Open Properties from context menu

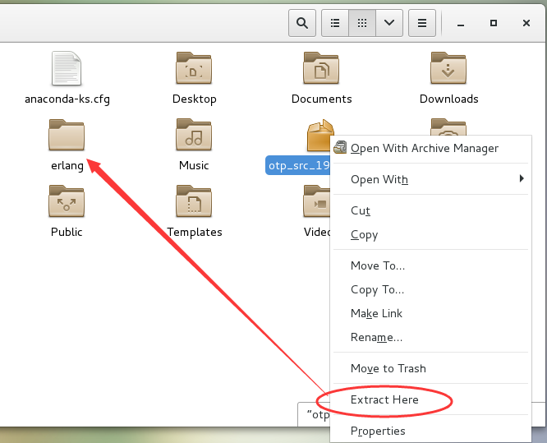430,431
